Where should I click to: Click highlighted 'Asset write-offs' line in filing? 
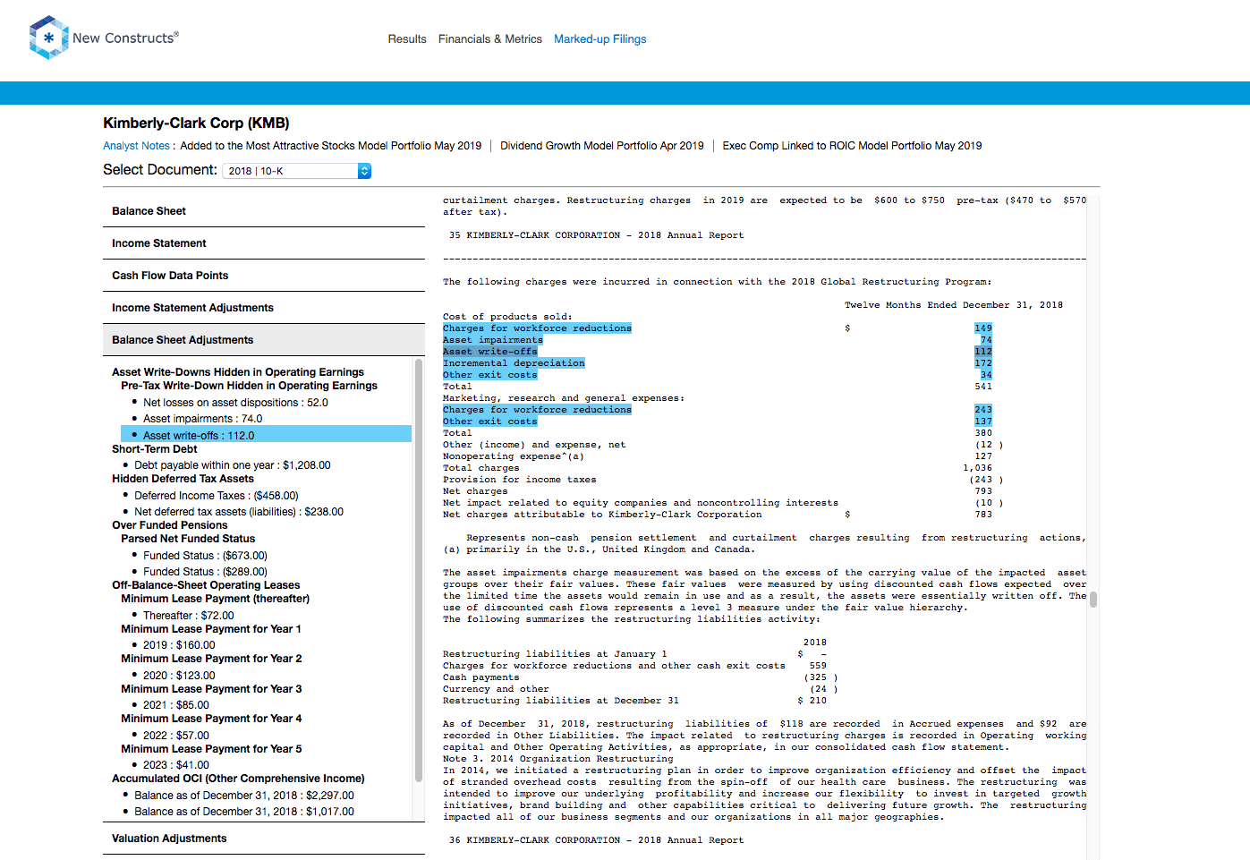[489, 352]
